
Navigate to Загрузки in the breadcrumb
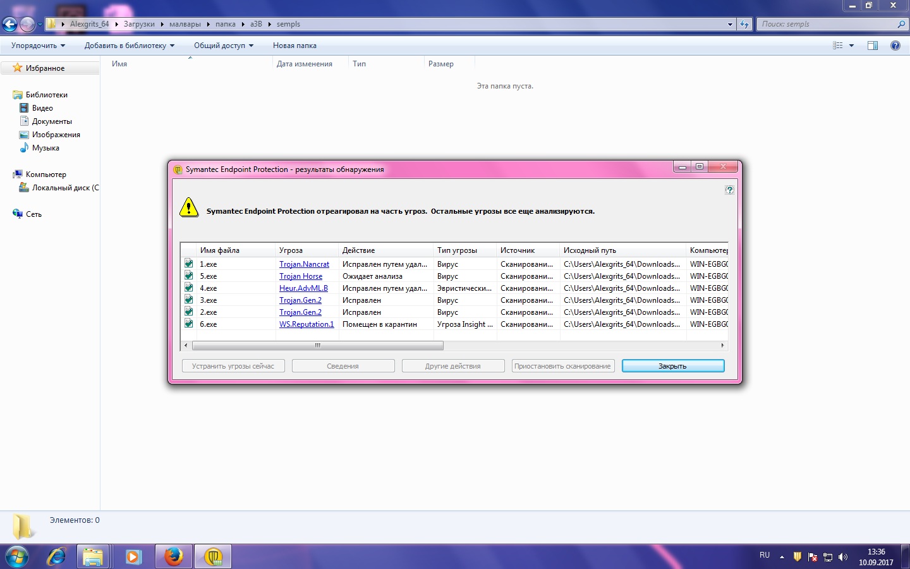click(x=139, y=24)
